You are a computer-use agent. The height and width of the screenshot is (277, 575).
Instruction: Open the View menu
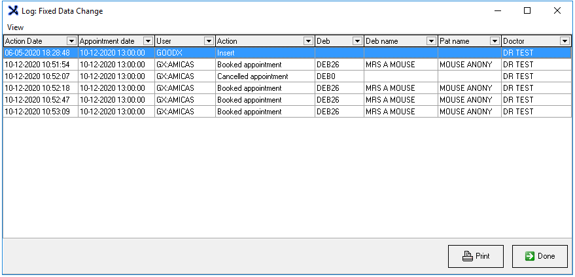15,27
